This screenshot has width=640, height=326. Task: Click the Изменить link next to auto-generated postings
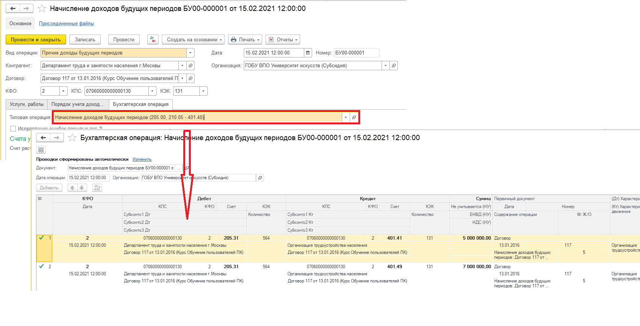pyautogui.click(x=142, y=159)
